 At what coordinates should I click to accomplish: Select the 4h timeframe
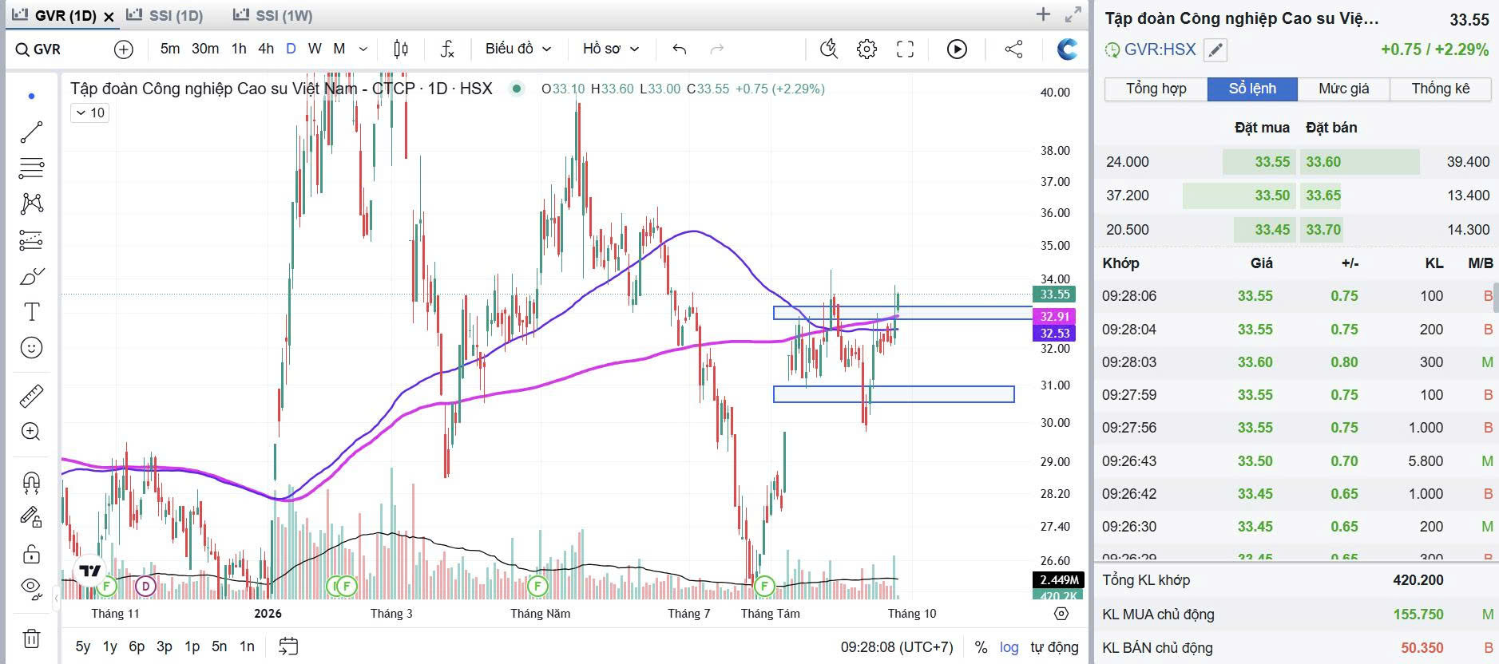pos(266,49)
